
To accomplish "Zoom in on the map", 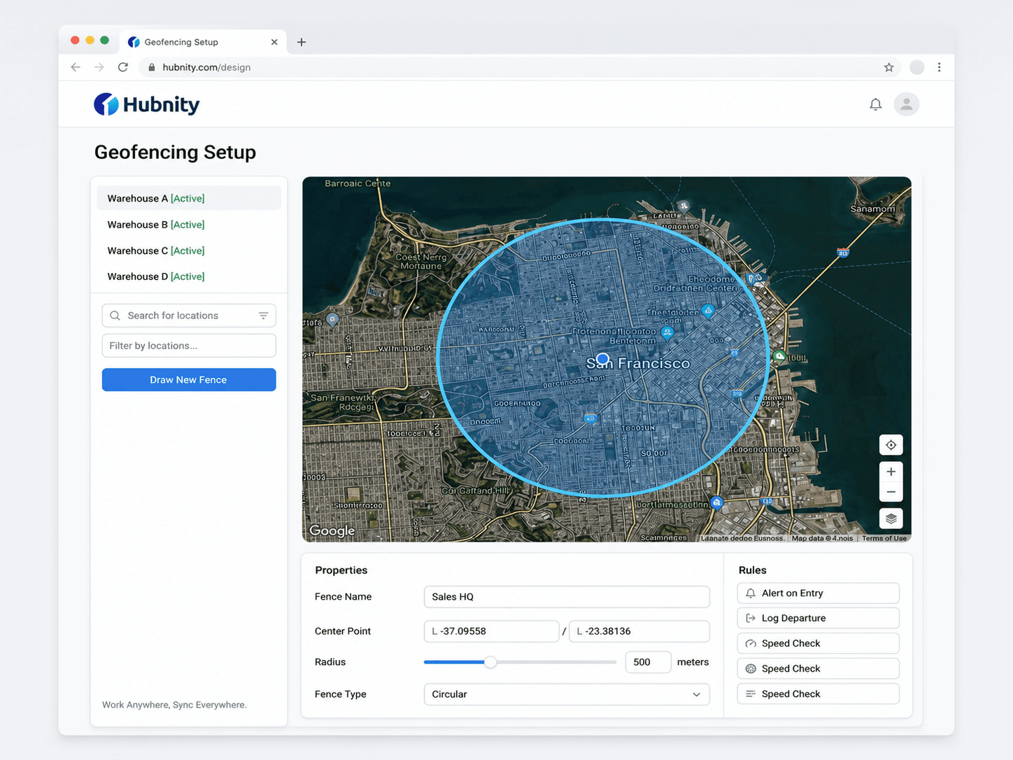I will point(891,472).
